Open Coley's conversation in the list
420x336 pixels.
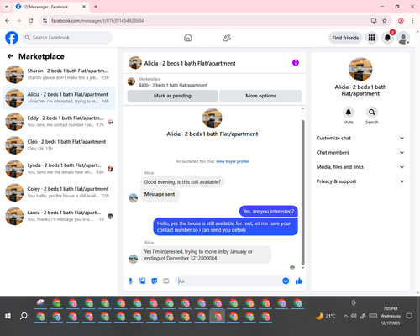coord(59,192)
